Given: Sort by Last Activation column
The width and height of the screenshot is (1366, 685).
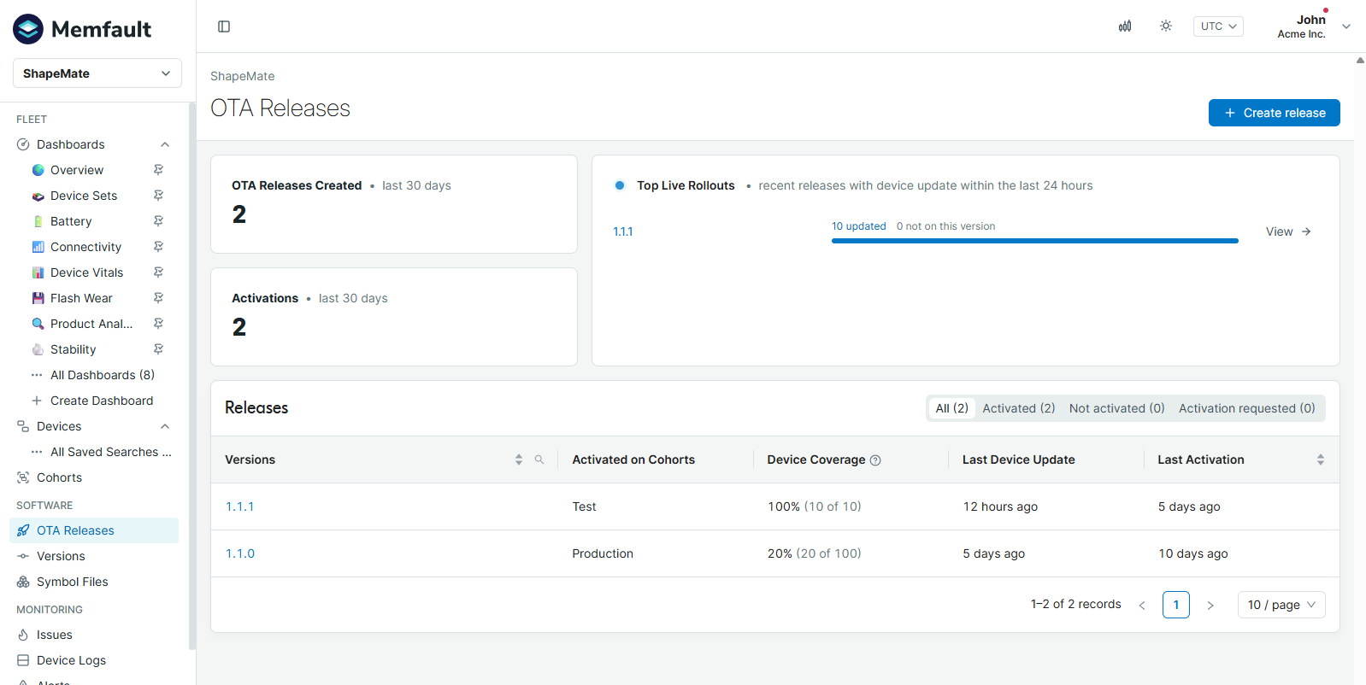Looking at the screenshot, I should point(1321,460).
